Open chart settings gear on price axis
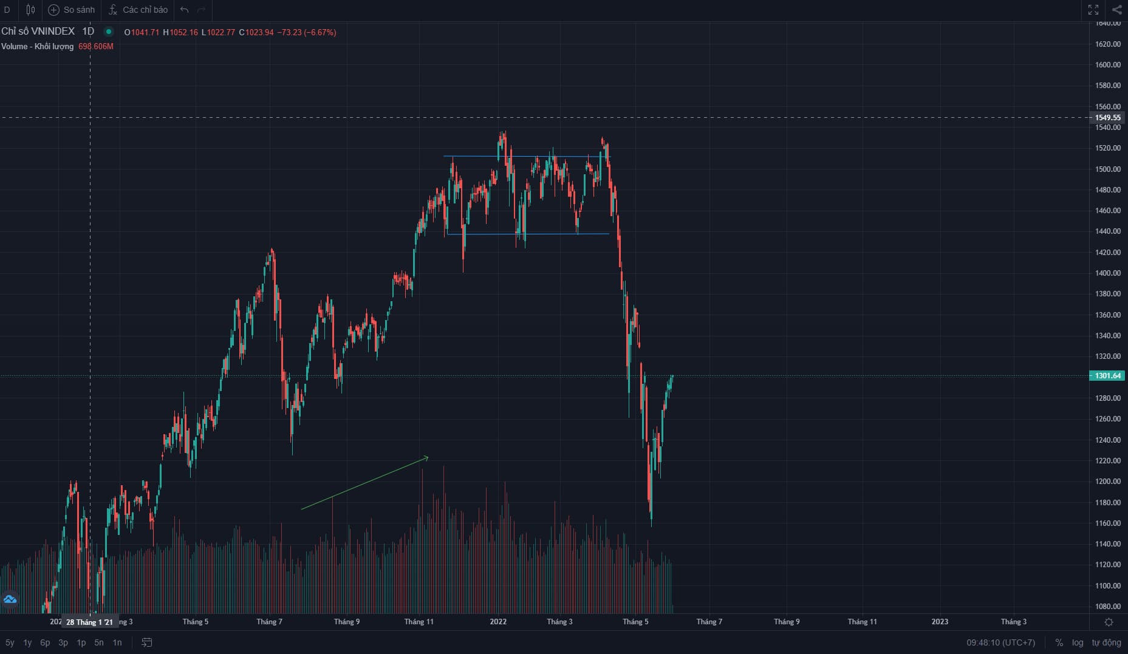The image size is (1128, 654). coord(1109,622)
